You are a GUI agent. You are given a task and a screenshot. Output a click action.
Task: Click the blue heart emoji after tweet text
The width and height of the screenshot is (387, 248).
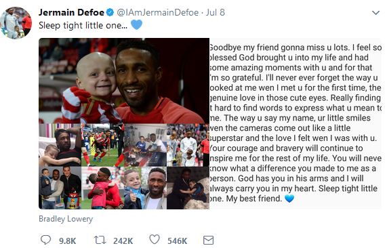136,24
